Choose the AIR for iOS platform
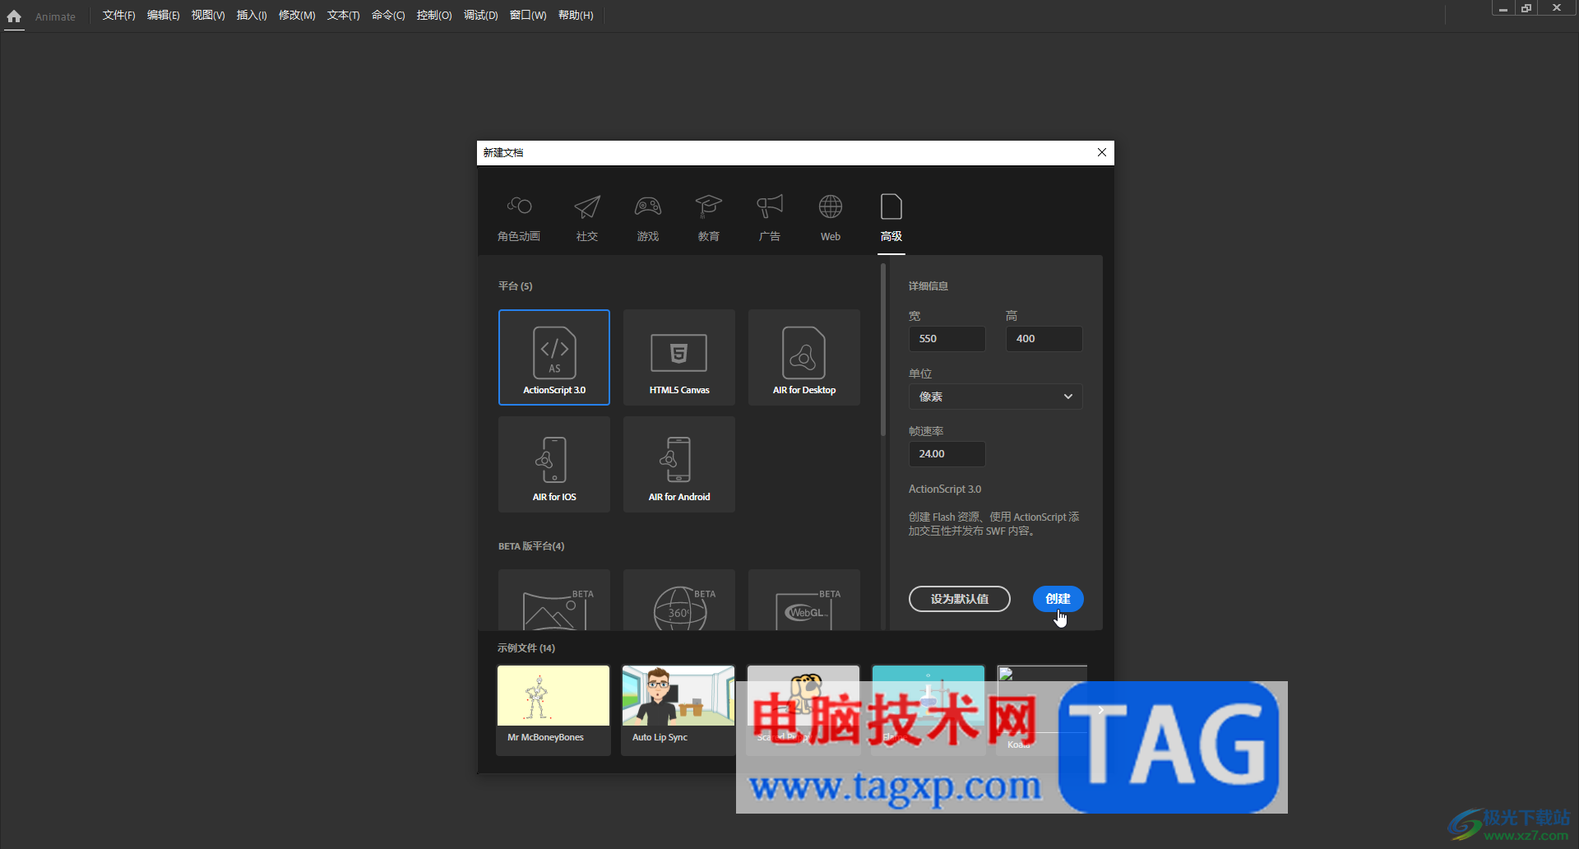Image resolution: width=1579 pixels, height=849 pixels. click(x=554, y=464)
